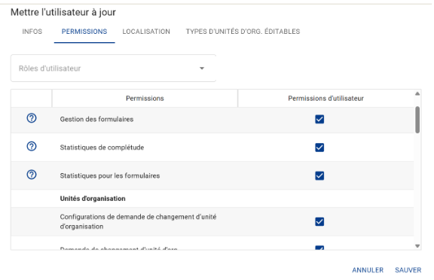Go to TYPES D'UNITÉS D'ORG. ÉDITABLES tab

[243, 32]
